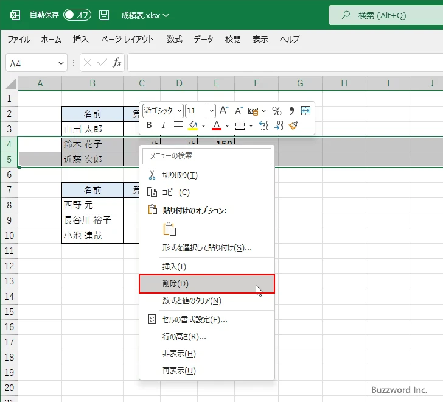The height and width of the screenshot is (402, 443).
Task: Click the メニューの検索 search field
Action: point(207,156)
